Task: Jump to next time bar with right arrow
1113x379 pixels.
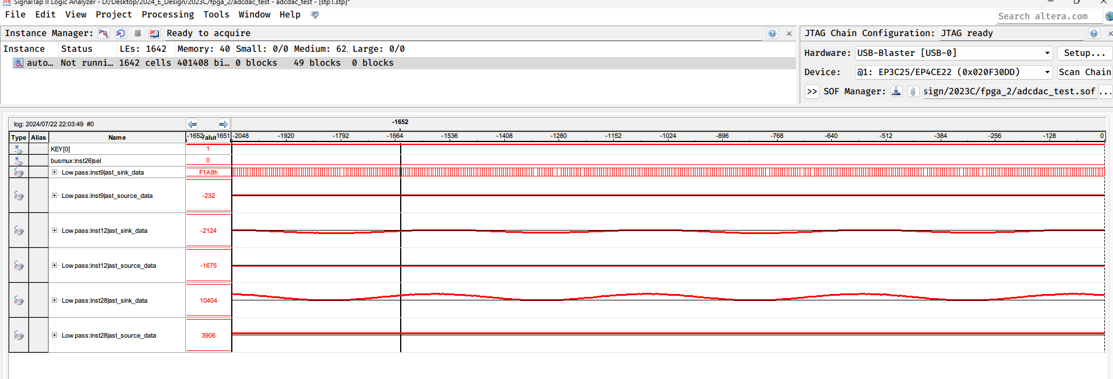Action: 223,124
